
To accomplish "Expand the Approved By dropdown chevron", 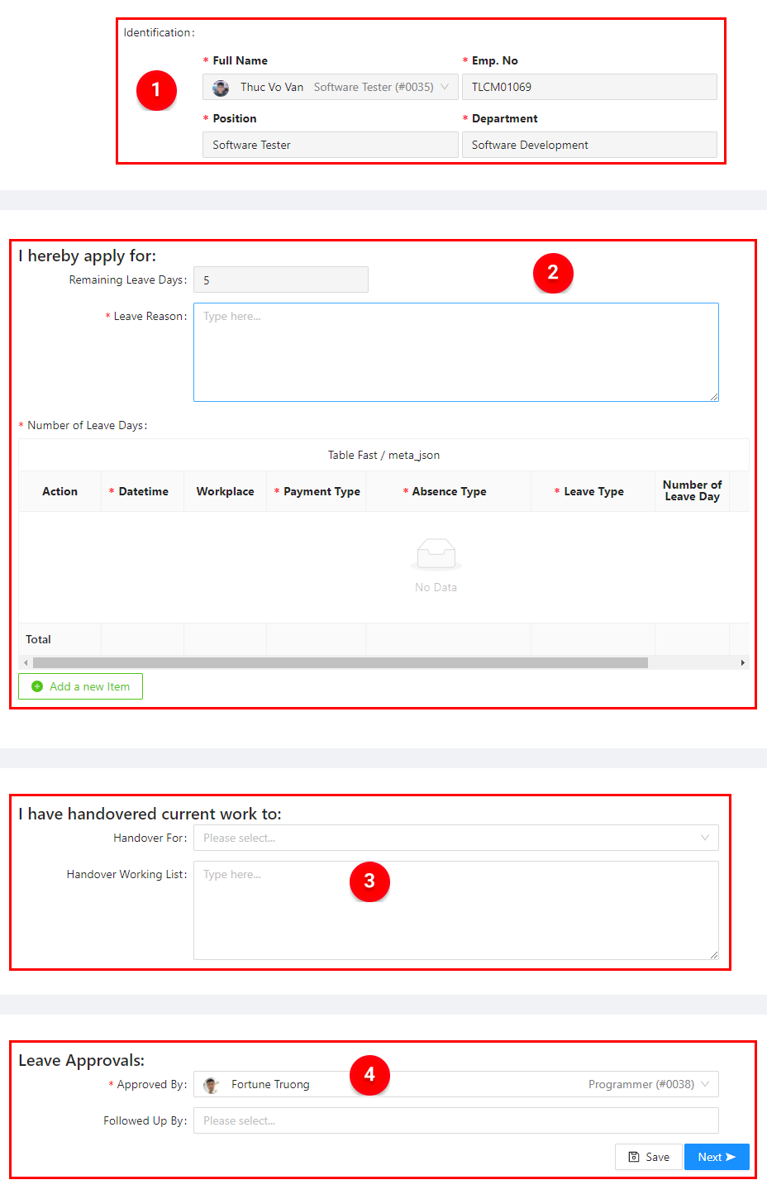I will coord(705,1084).
